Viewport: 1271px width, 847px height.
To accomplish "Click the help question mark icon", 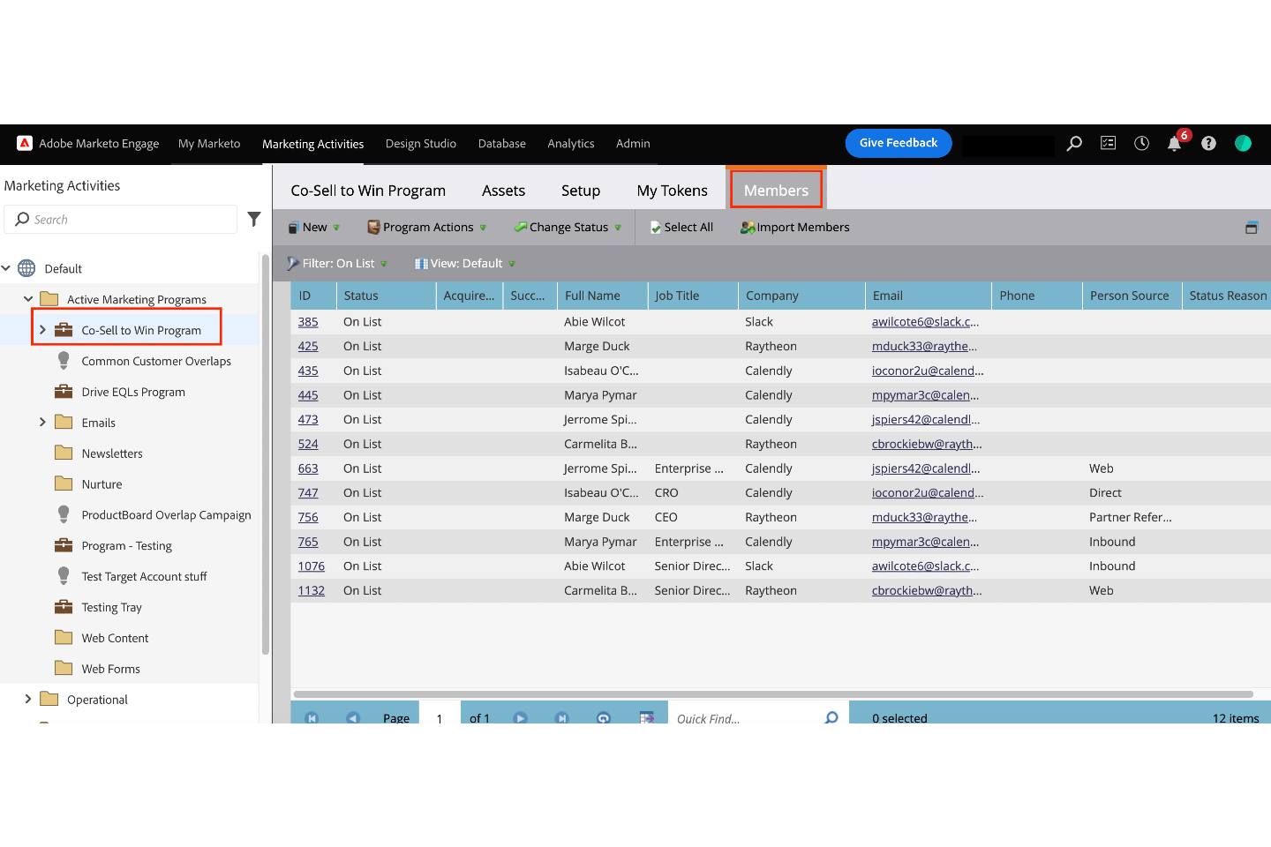I will coord(1208,144).
